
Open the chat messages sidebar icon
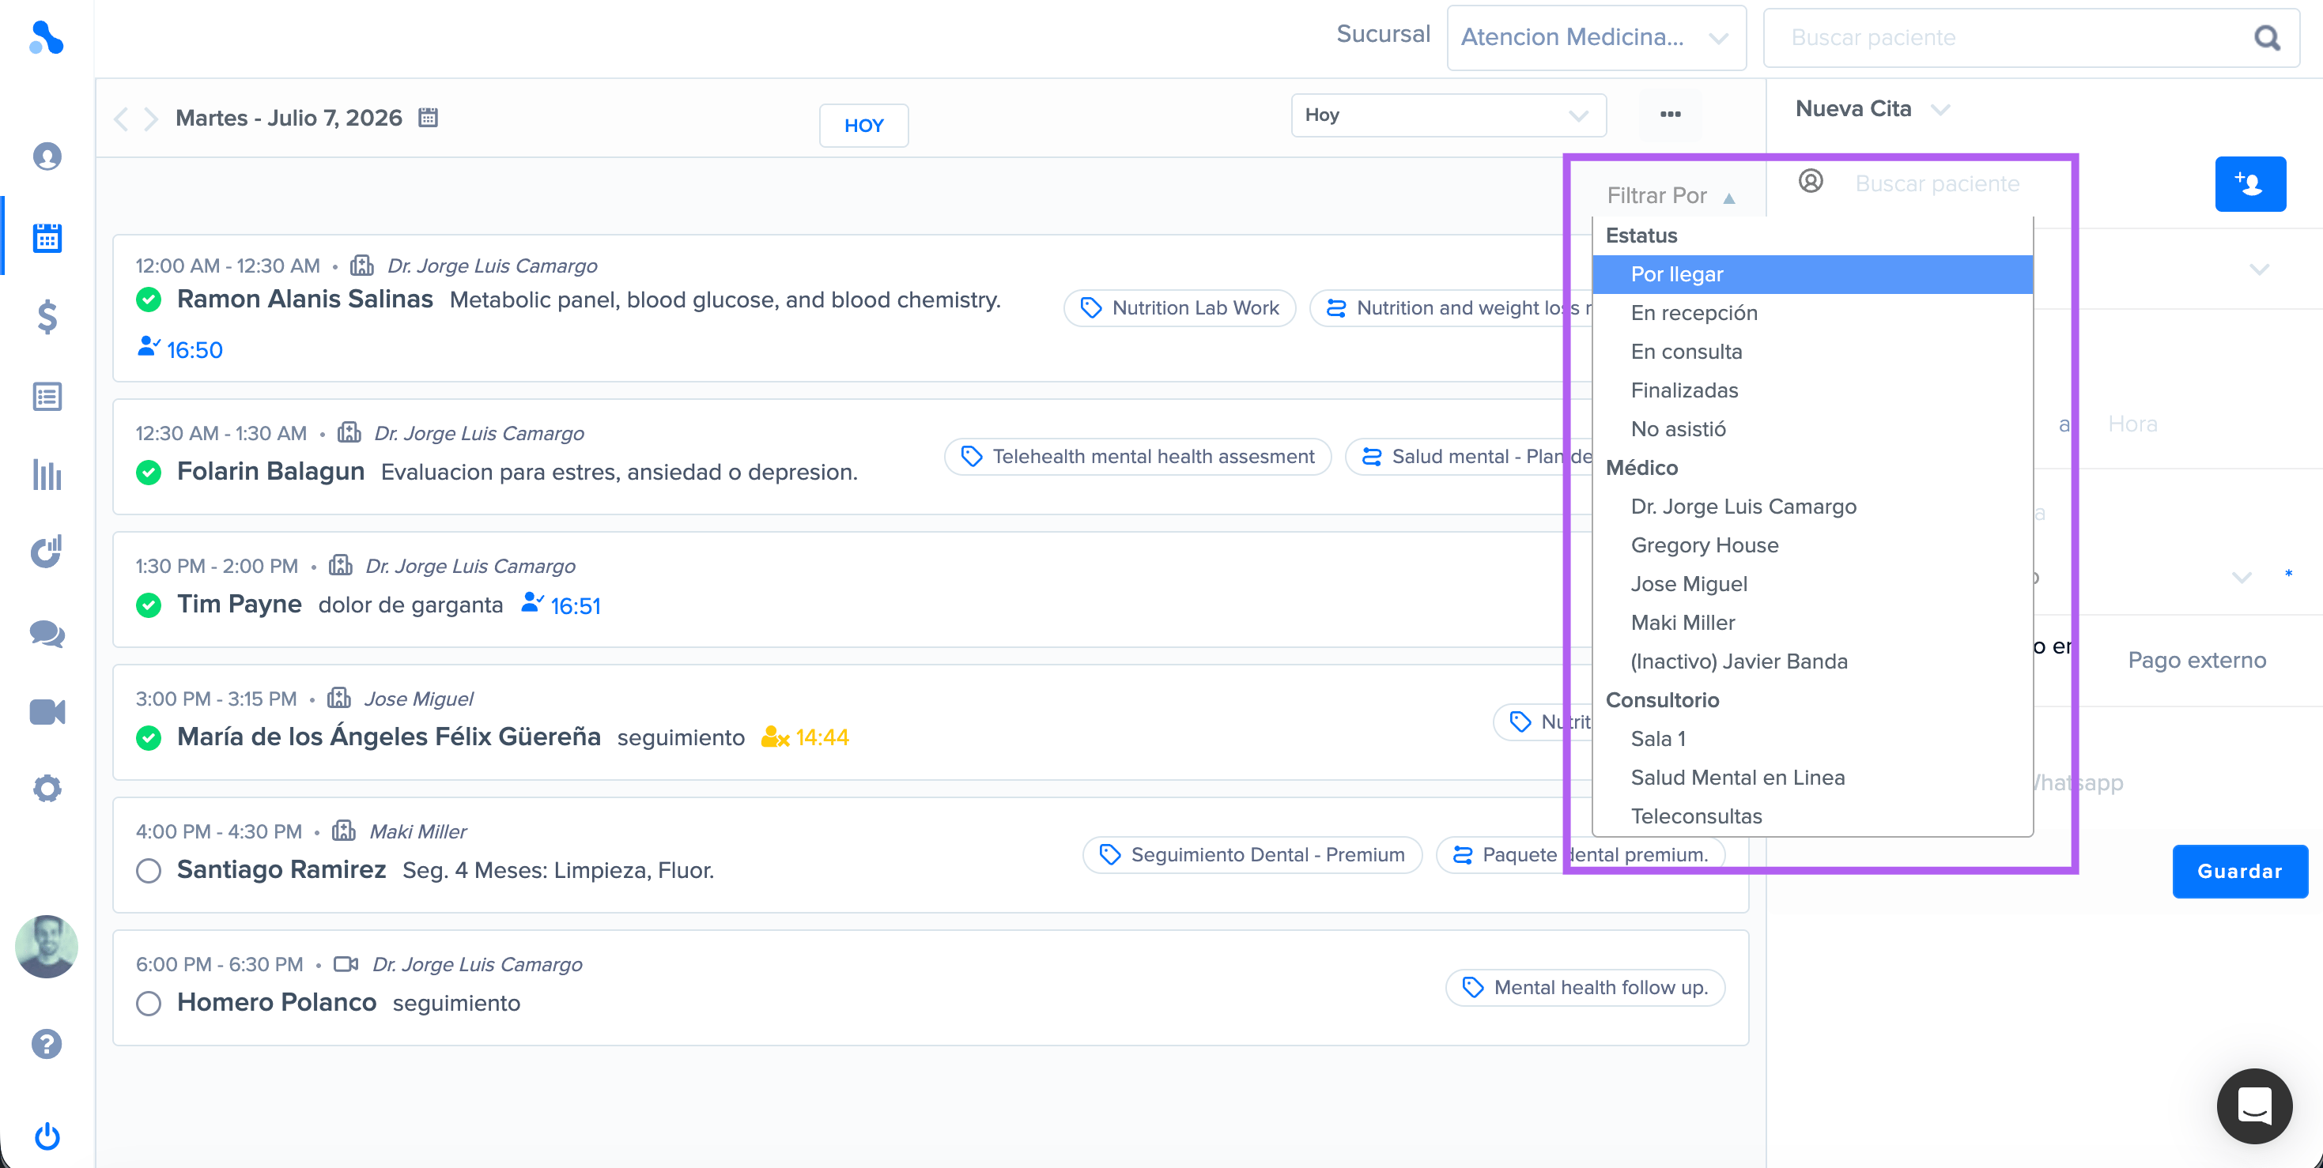click(x=47, y=634)
